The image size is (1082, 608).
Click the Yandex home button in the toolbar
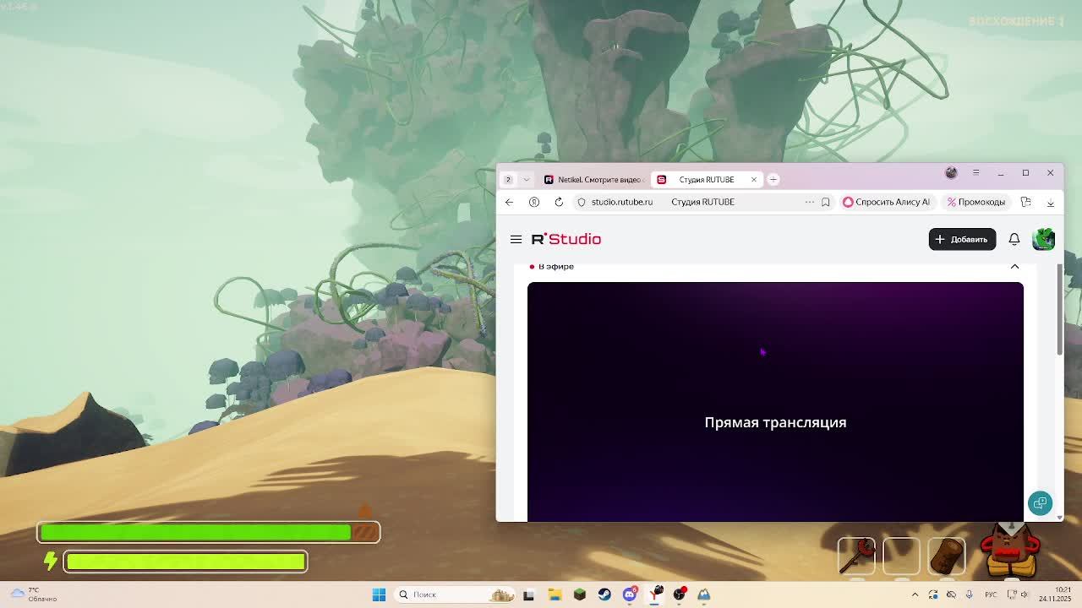click(x=534, y=202)
